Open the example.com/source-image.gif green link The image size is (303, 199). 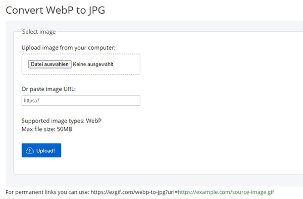(226, 192)
